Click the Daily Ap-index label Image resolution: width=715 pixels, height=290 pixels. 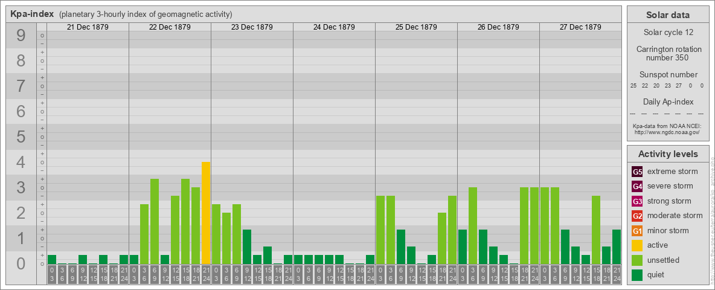pos(667,101)
